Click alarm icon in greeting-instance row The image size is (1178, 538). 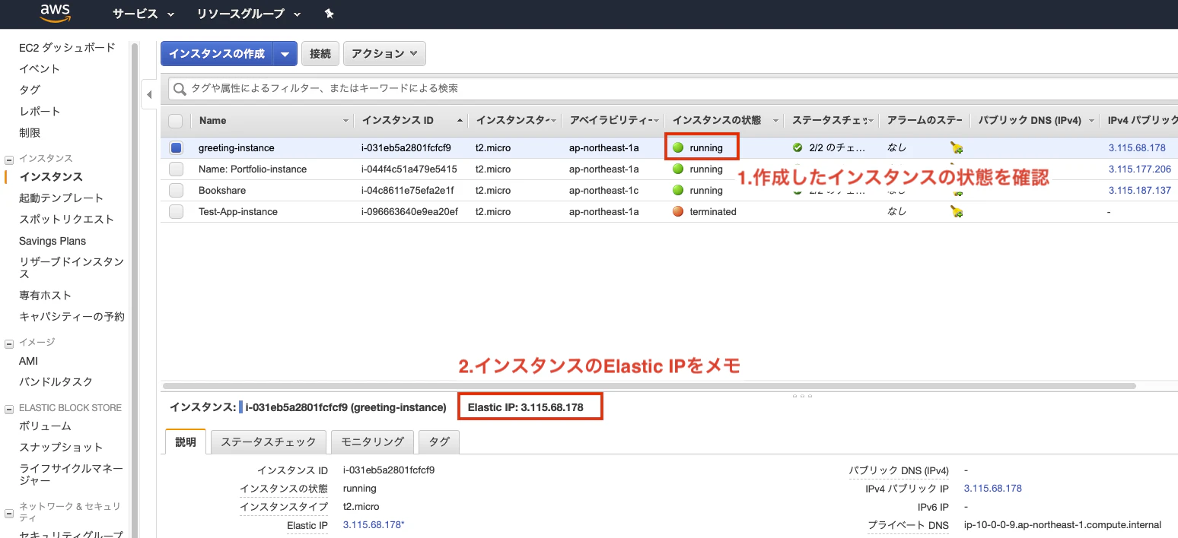[x=957, y=147]
